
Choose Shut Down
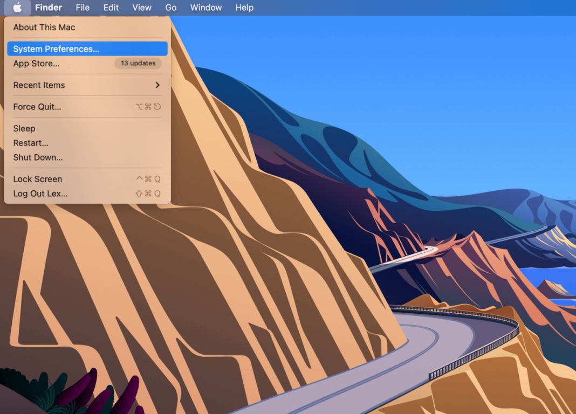[38, 157]
